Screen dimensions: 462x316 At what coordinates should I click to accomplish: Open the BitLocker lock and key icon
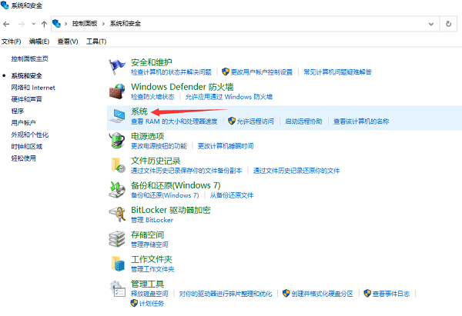click(x=118, y=215)
